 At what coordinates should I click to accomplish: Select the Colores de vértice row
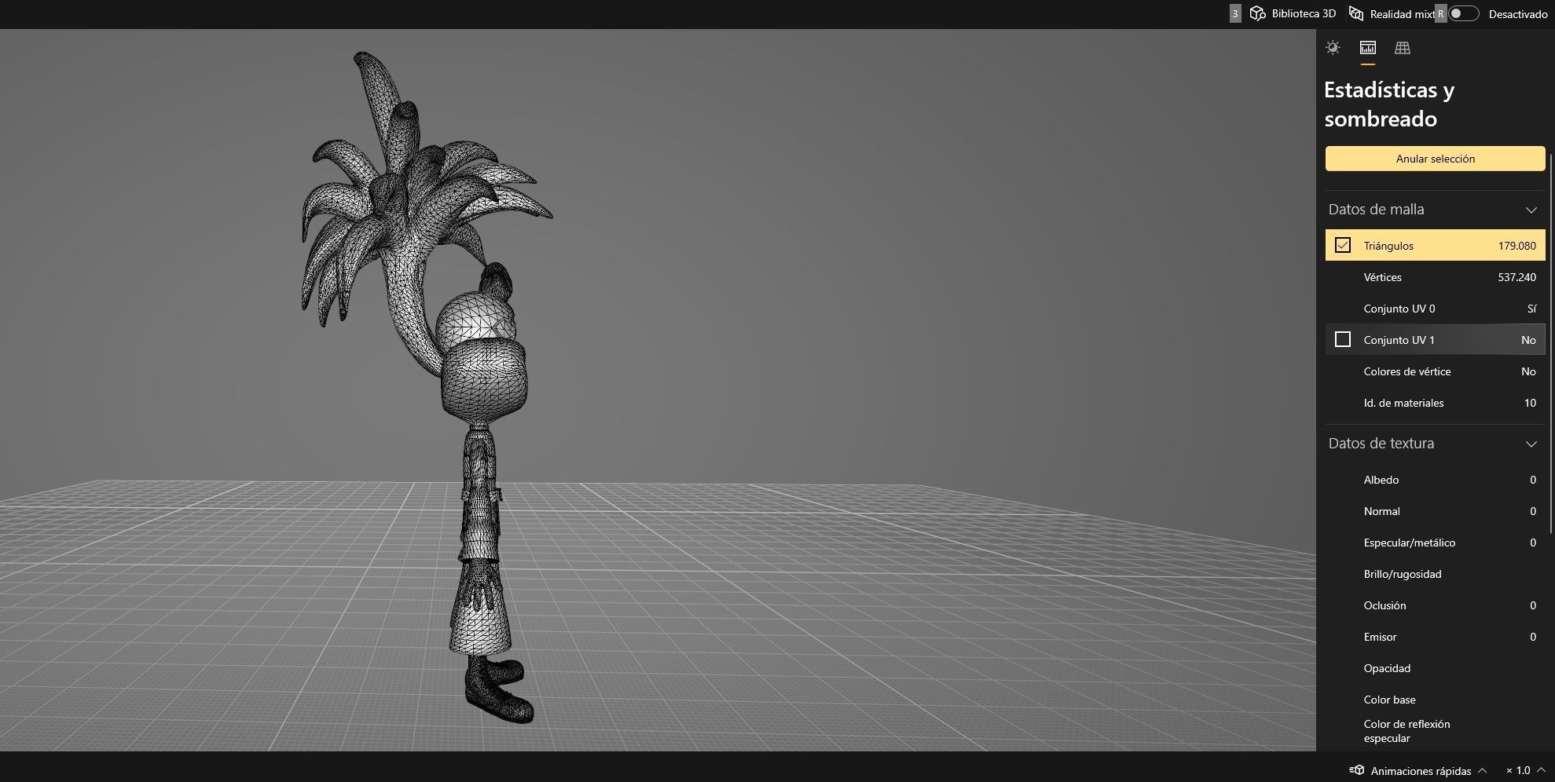coord(1435,371)
